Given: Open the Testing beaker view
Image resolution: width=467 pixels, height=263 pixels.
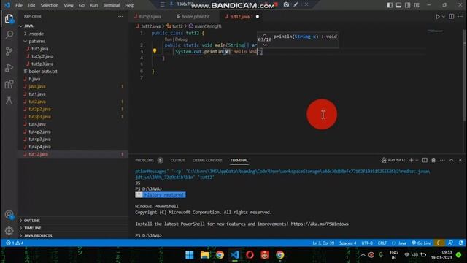Looking at the screenshot, I should click(x=9, y=101).
